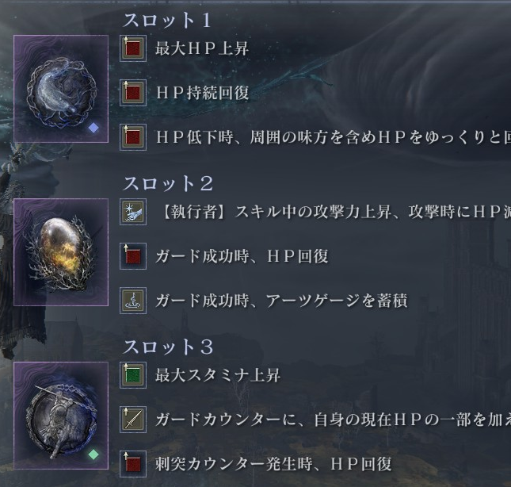
Task: Click the blue diamond marker on slot 1 relic
Action: click(x=93, y=128)
